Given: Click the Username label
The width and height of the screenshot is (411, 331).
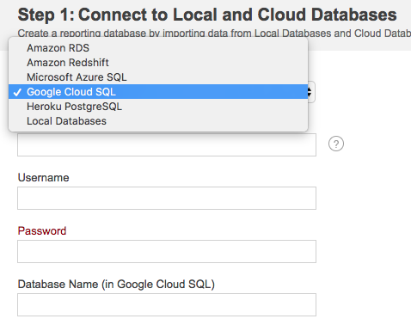Looking at the screenshot, I should click(x=43, y=178).
